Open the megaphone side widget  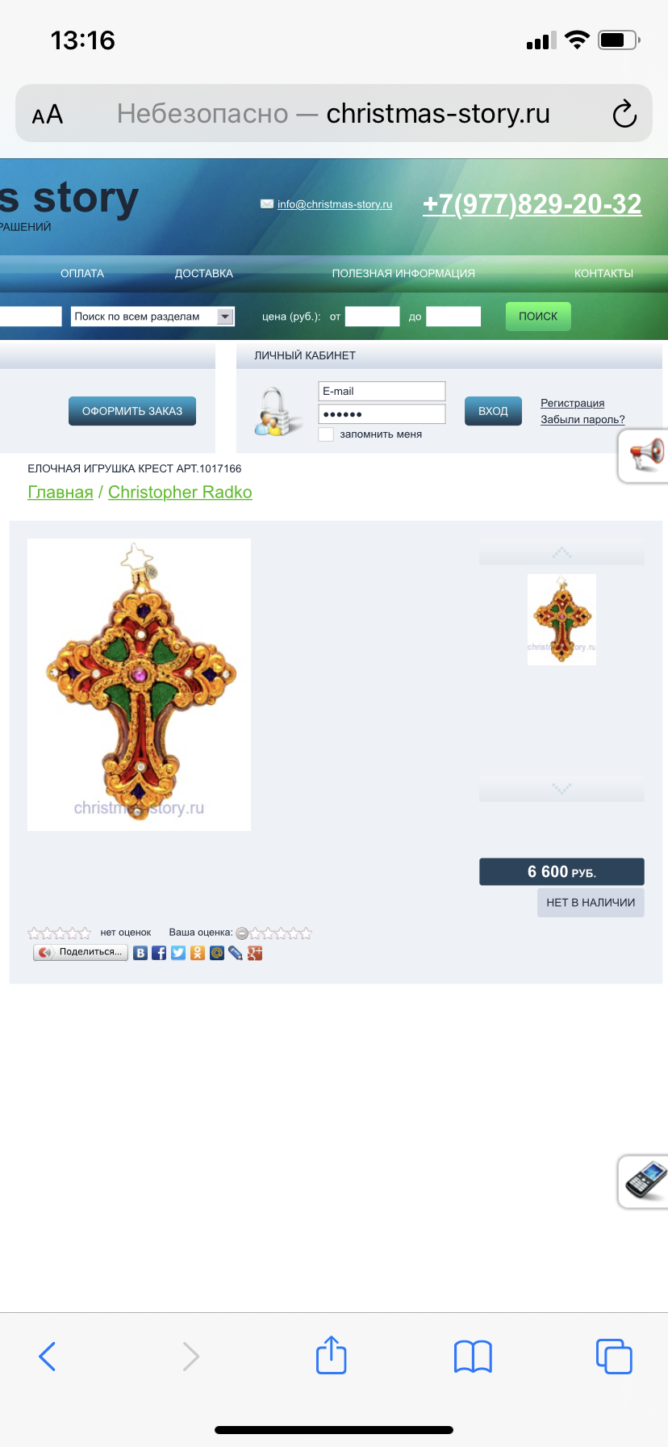644,456
